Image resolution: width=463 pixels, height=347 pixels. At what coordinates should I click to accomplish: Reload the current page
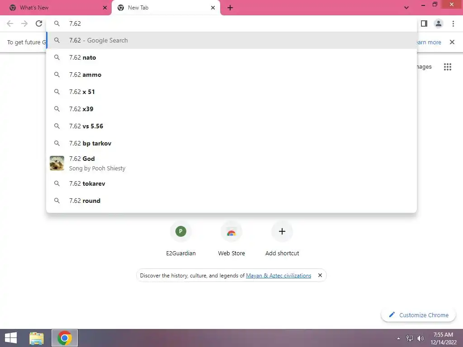(39, 23)
